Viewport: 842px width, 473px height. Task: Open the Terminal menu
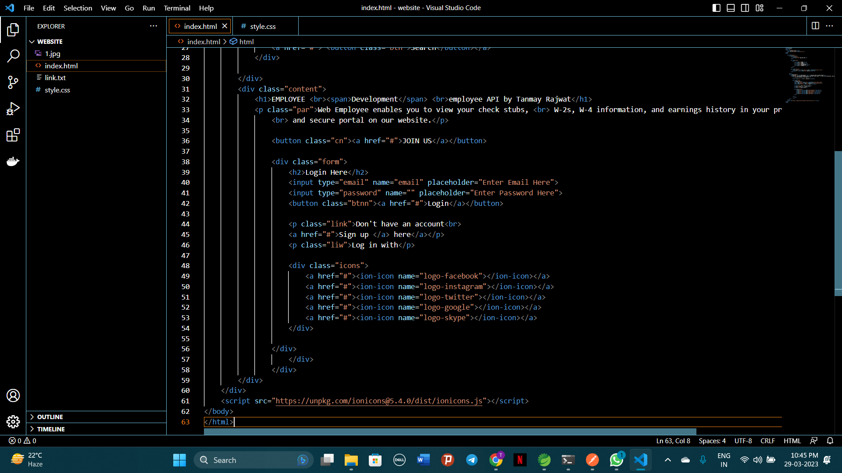click(x=177, y=8)
